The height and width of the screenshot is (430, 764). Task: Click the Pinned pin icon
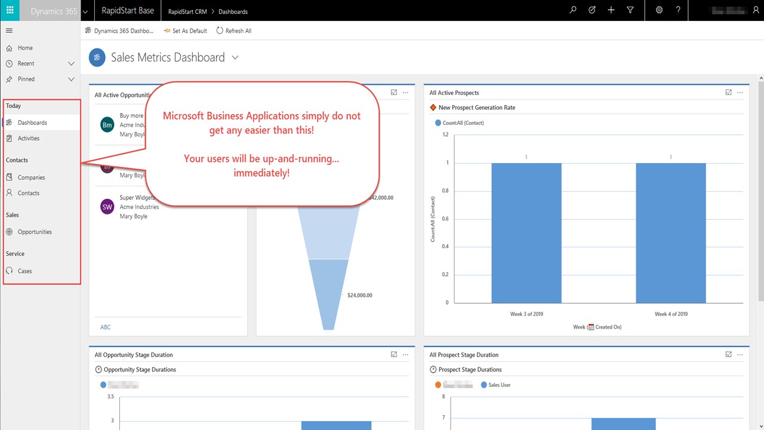click(9, 79)
